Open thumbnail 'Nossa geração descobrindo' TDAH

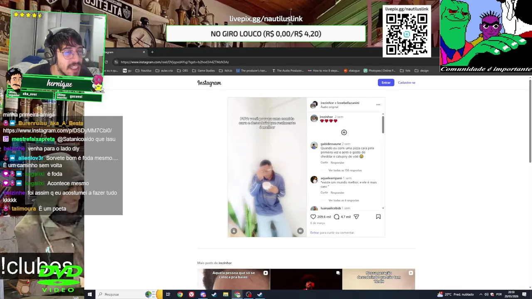pyautogui.click(x=379, y=279)
